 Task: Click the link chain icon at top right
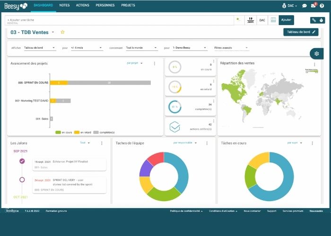click(314, 20)
